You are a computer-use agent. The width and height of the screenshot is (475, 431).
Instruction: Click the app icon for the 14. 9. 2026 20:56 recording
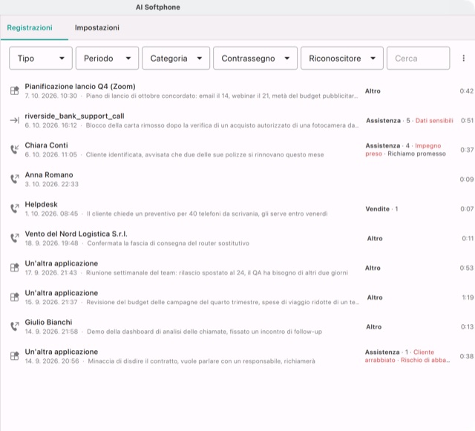(x=15, y=355)
